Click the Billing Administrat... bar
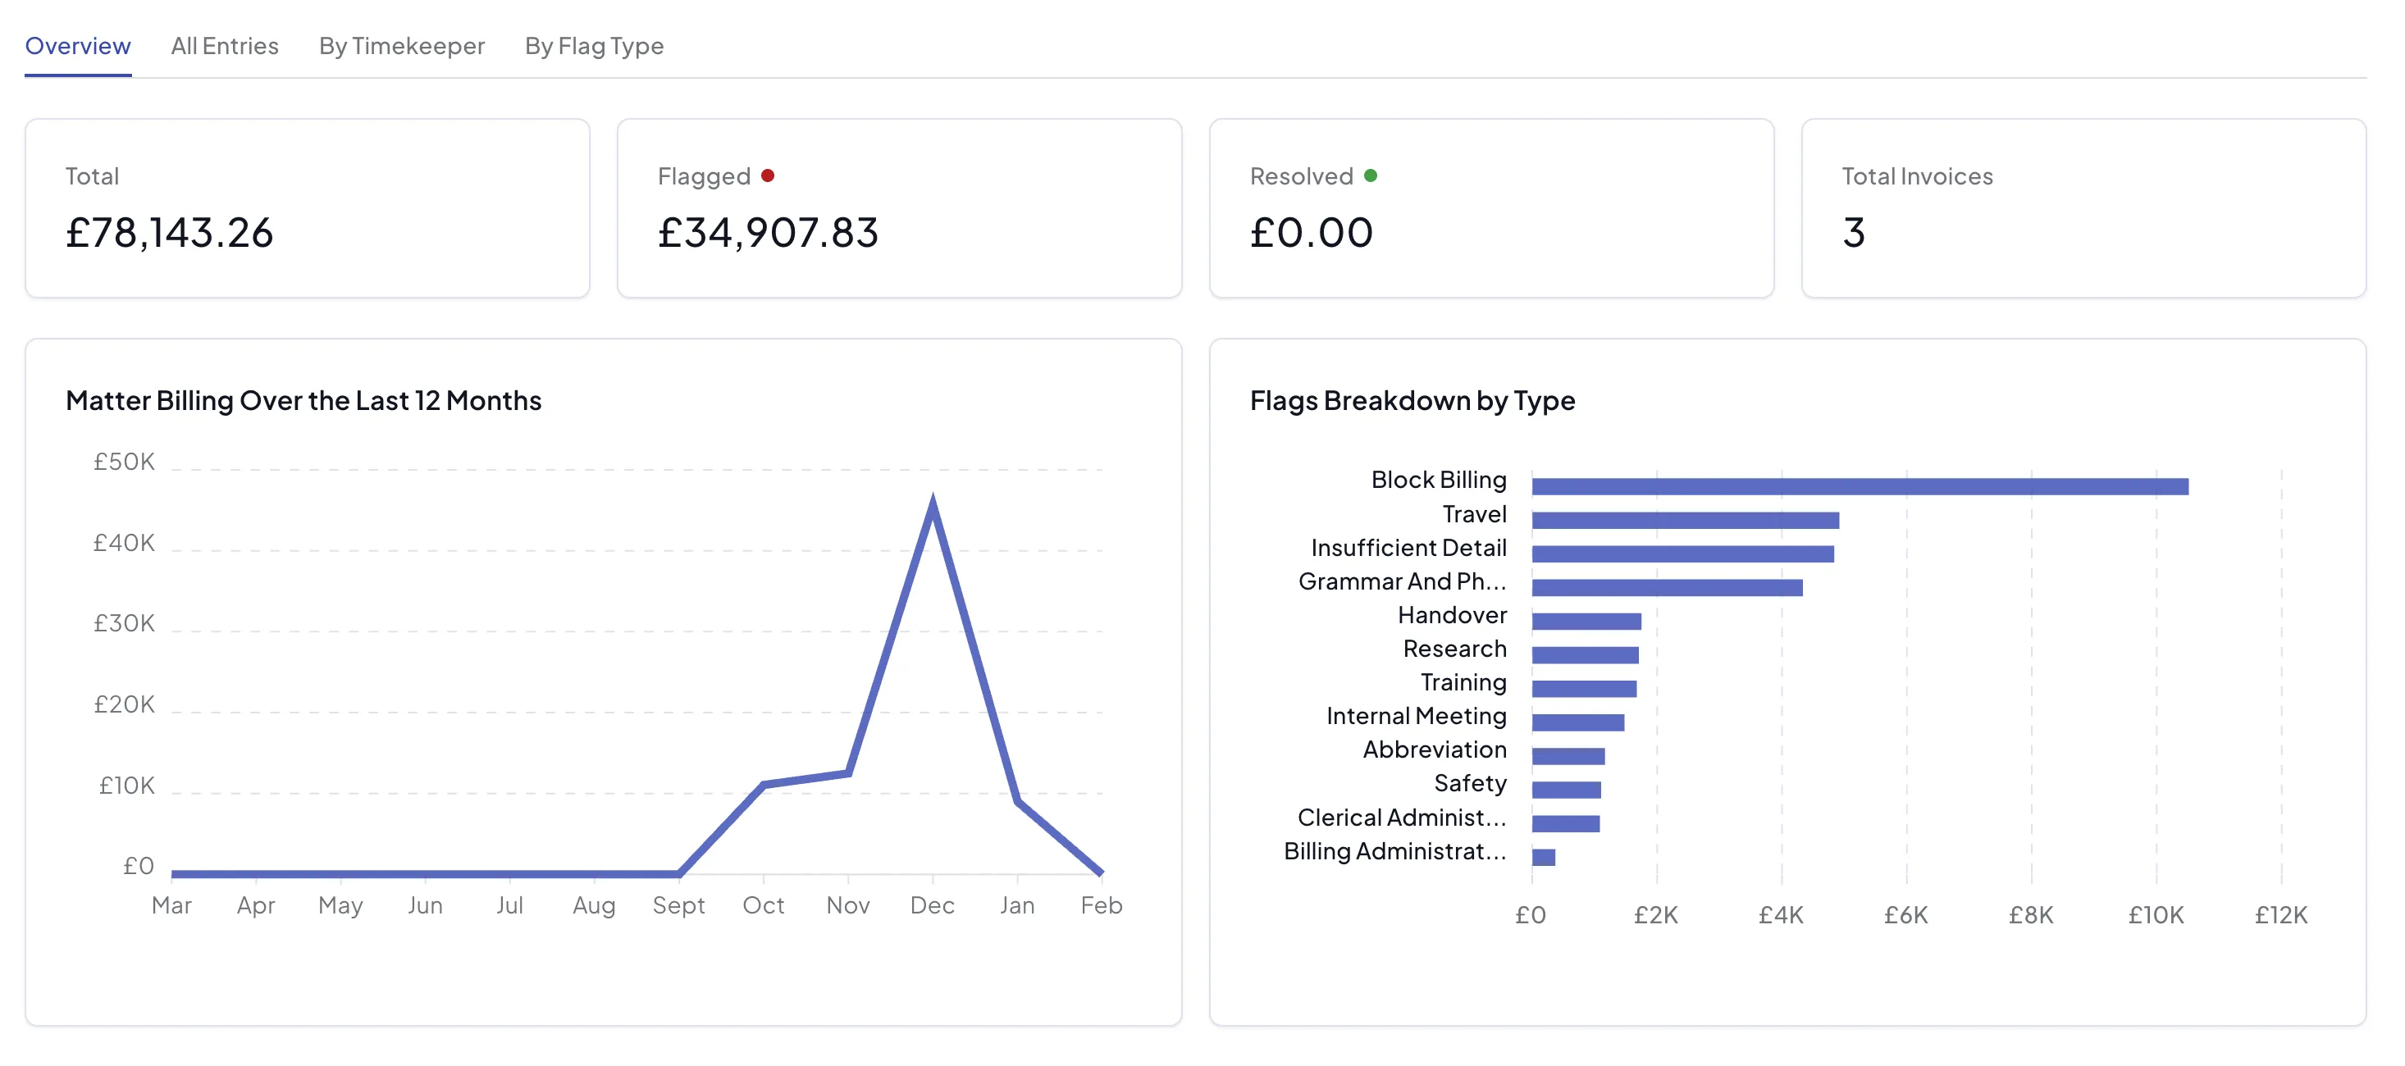This screenshot has height=1066, width=2405. (x=1543, y=857)
